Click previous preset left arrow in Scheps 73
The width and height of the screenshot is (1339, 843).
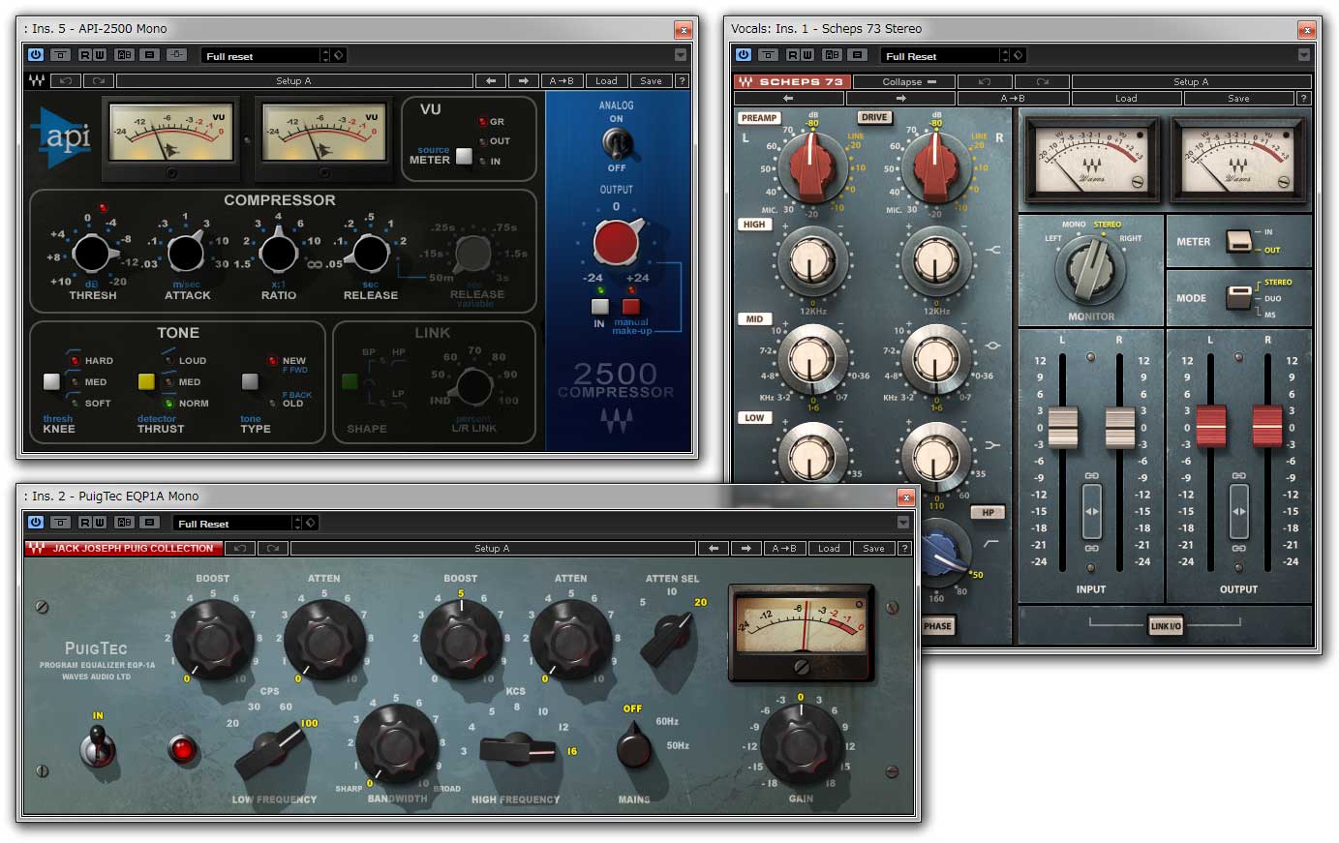click(x=788, y=99)
